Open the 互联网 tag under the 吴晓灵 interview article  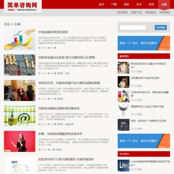pos(60,99)
